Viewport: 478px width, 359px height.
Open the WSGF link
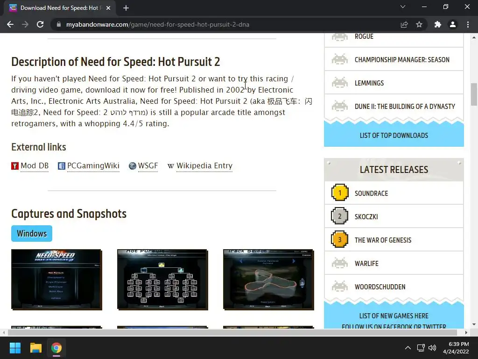click(x=148, y=166)
